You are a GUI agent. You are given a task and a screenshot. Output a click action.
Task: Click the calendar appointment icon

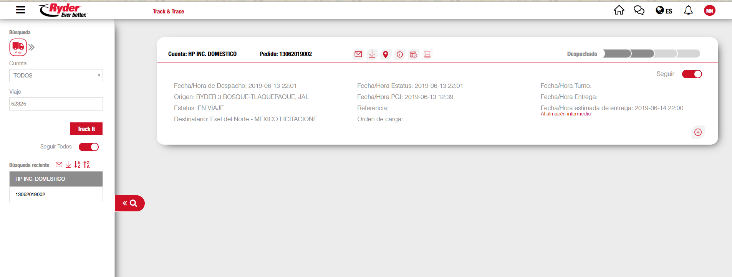pyautogui.click(x=413, y=54)
